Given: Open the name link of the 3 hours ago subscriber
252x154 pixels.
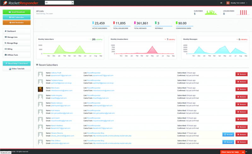Looking at the screenshot, I should [56, 73].
